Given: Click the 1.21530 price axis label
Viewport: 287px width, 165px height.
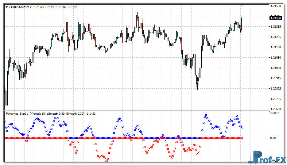Looking at the screenshot, I should point(276,6).
